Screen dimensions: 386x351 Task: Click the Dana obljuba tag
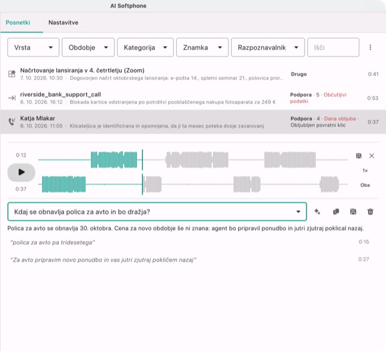click(x=340, y=118)
